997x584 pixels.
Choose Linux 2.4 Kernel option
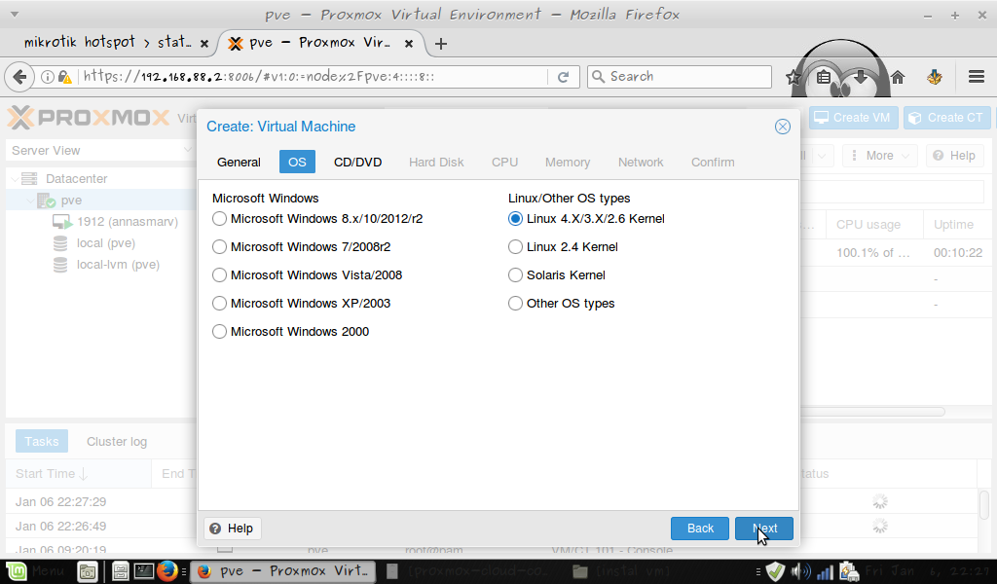515,246
